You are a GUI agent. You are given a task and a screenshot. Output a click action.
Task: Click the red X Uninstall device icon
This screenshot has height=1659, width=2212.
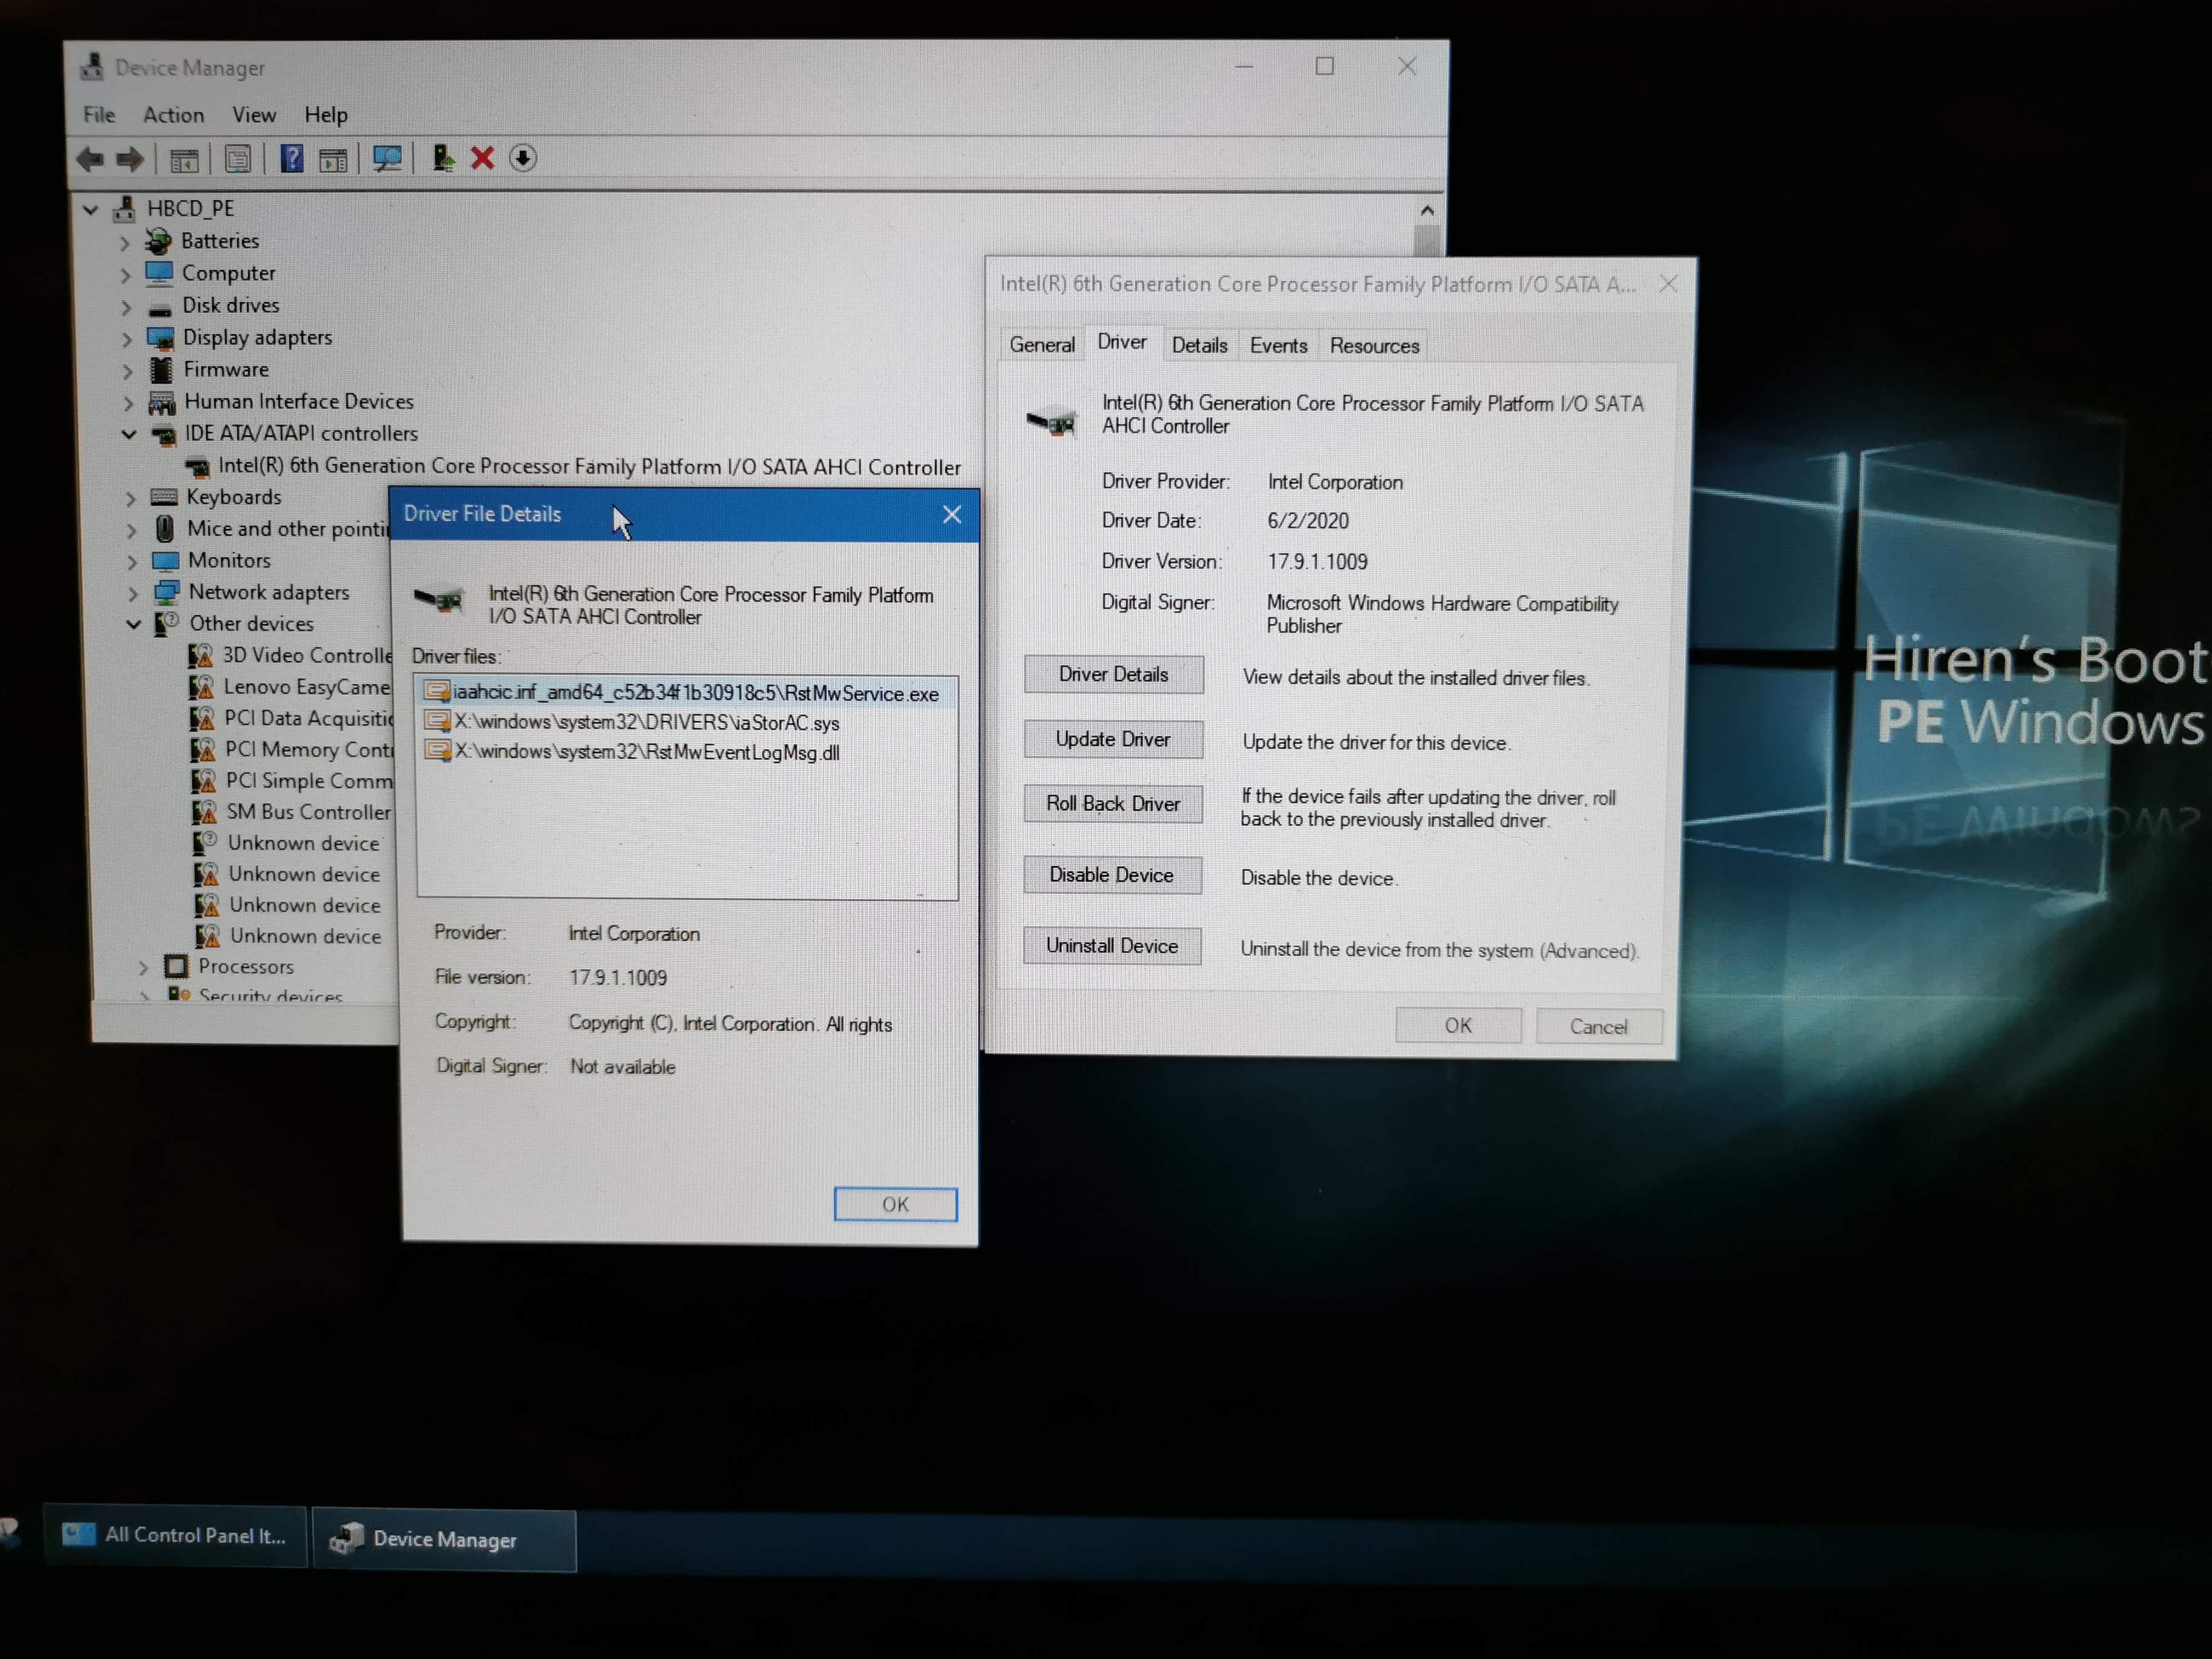pos(483,159)
